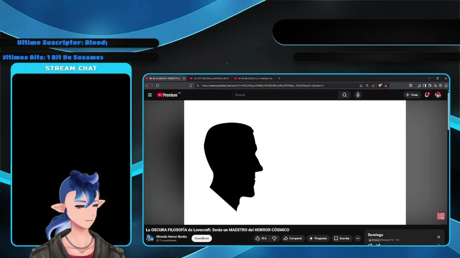This screenshot has width=460, height=258.
Task: Reload the YouTube page
Action: coord(157,86)
